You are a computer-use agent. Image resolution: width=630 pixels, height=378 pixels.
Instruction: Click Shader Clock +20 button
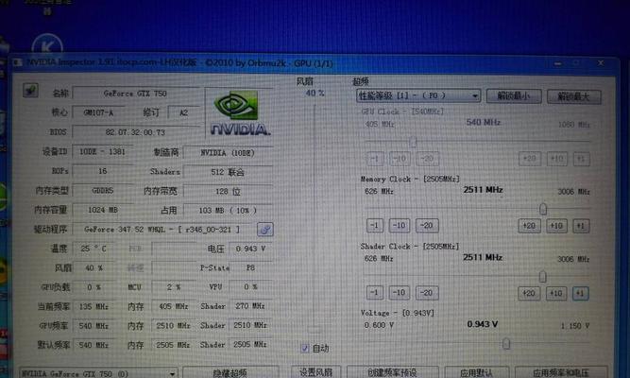(x=529, y=293)
